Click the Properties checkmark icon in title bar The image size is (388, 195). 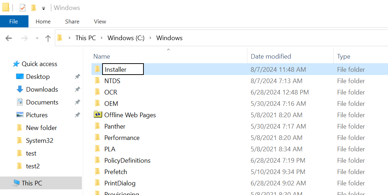pos(22,8)
